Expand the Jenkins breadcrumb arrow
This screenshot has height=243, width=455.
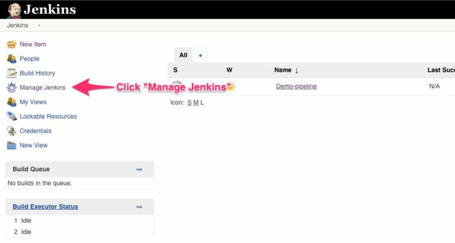coord(39,25)
